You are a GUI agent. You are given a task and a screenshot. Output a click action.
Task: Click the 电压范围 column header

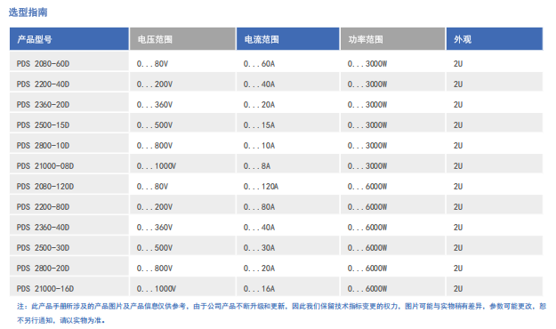pyautogui.click(x=182, y=38)
